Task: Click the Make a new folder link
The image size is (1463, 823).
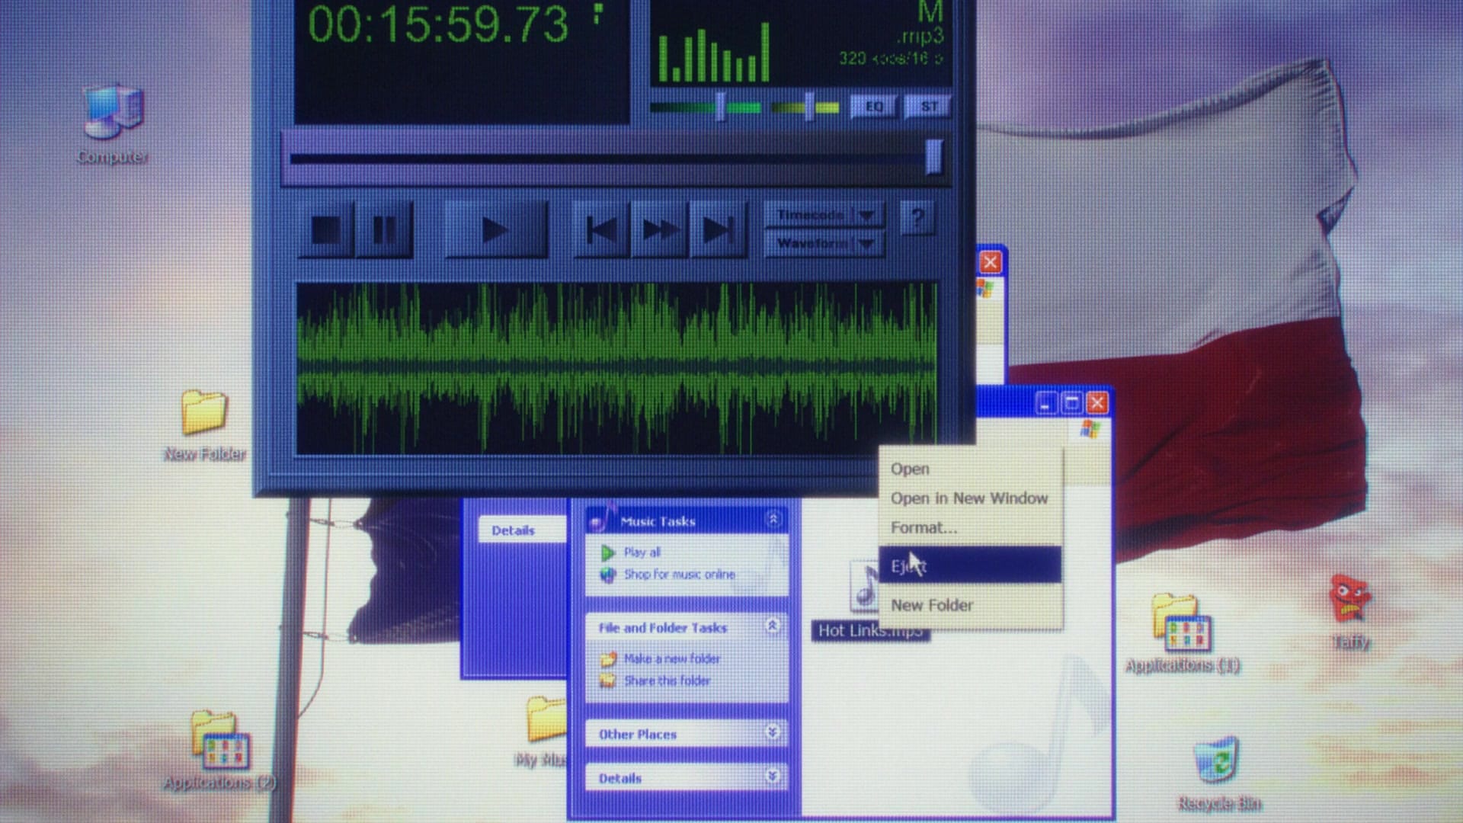Action: click(x=672, y=658)
